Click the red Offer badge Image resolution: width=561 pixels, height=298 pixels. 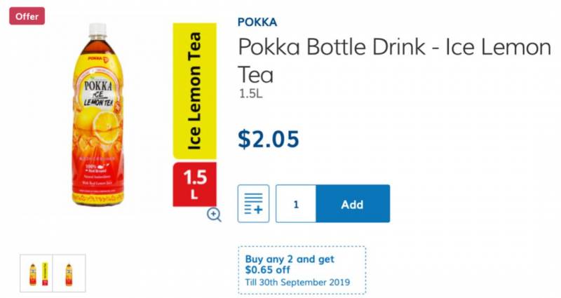(27, 16)
